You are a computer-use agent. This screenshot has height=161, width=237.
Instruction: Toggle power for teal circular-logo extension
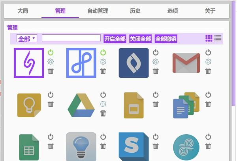click(208, 137)
